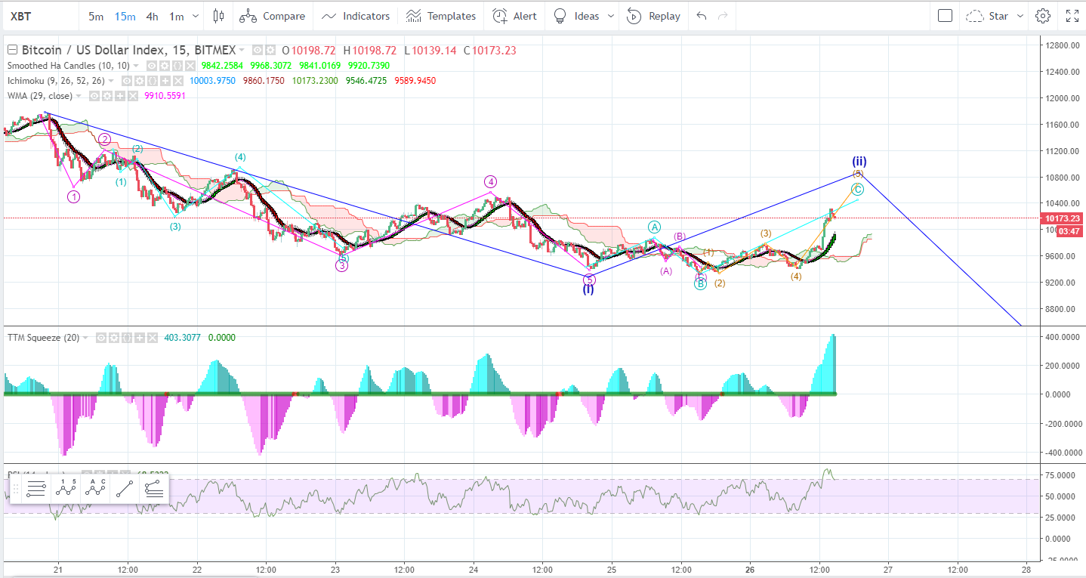This screenshot has width=1086, height=578.
Task: Click the wave (I) label near the low
Action: click(588, 289)
